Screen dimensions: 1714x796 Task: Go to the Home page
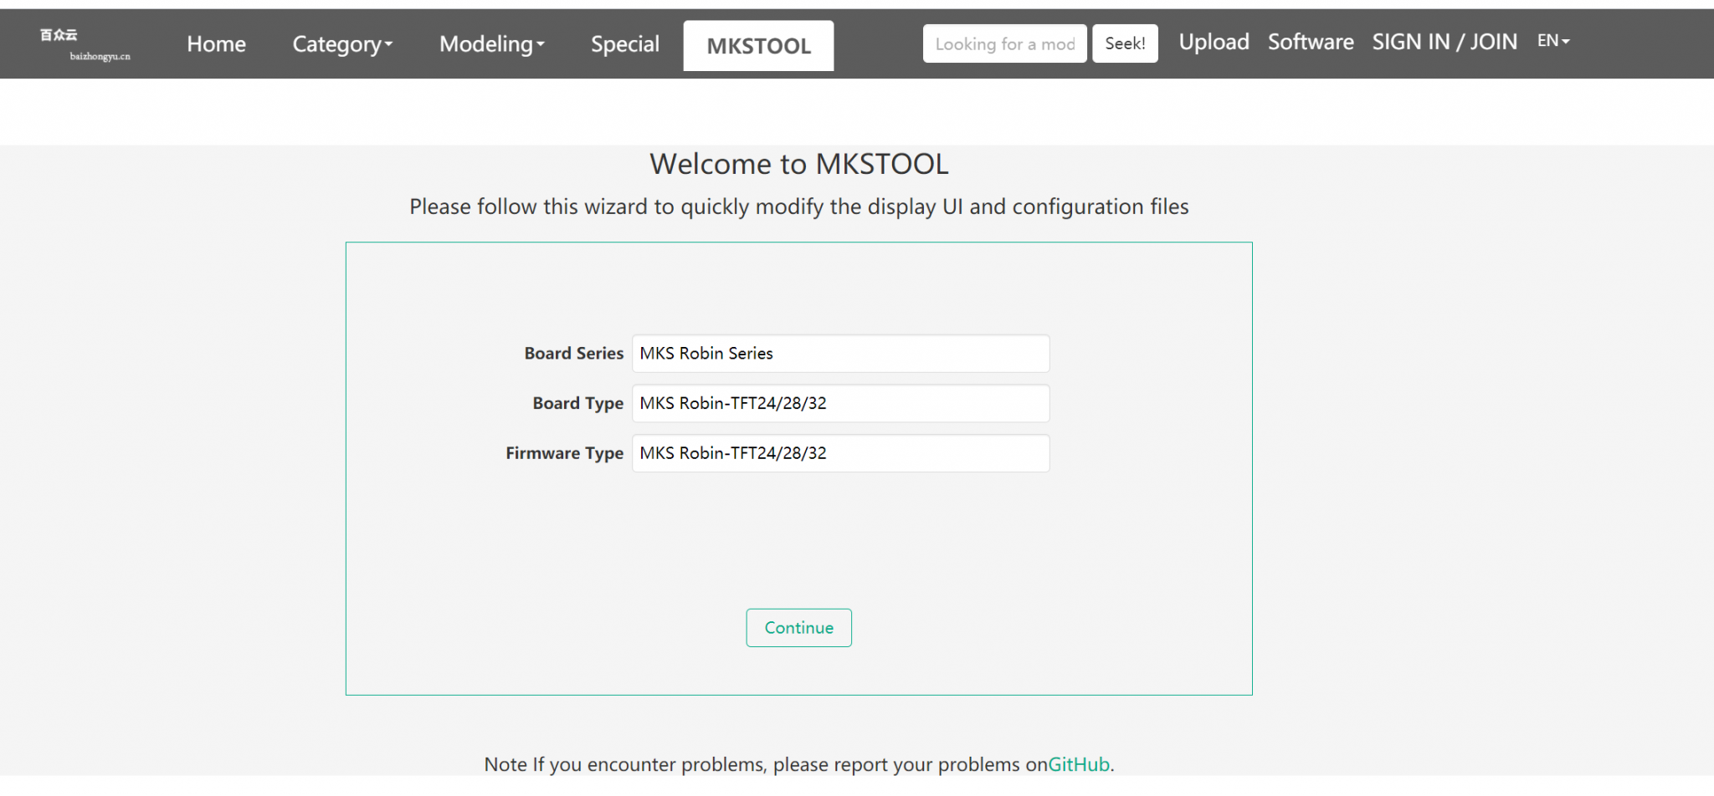(x=216, y=44)
